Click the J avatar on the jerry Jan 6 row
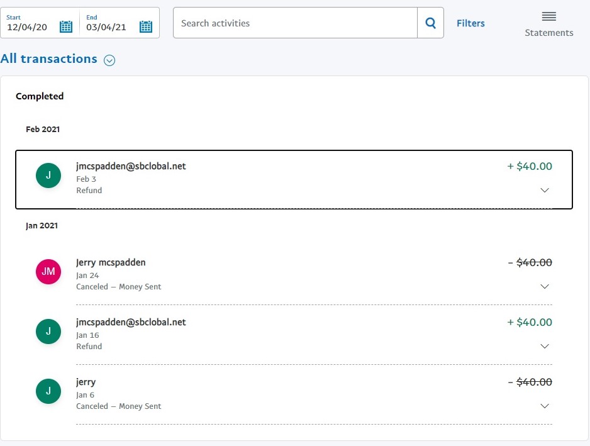This screenshot has width=590, height=446. click(48, 391)
